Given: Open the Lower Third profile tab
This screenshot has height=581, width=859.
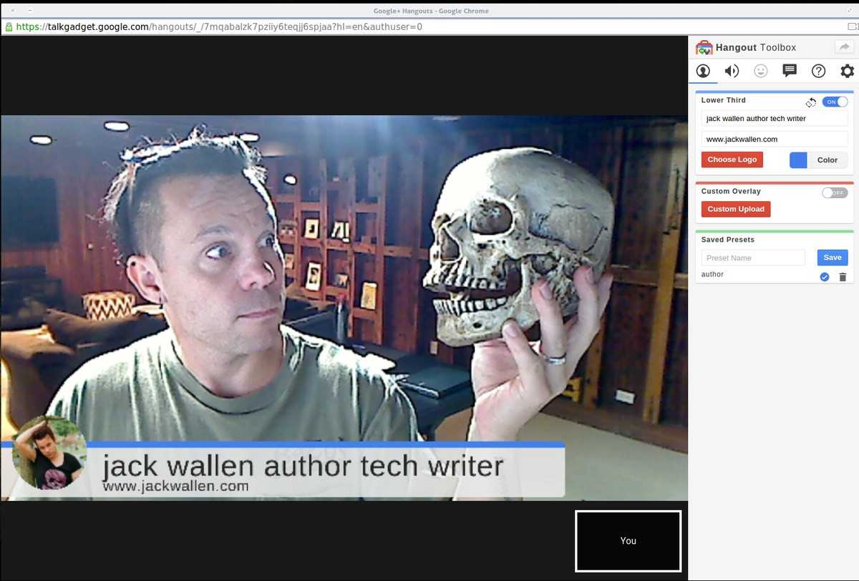Looking at the screenshot, I should coord(703,71).
